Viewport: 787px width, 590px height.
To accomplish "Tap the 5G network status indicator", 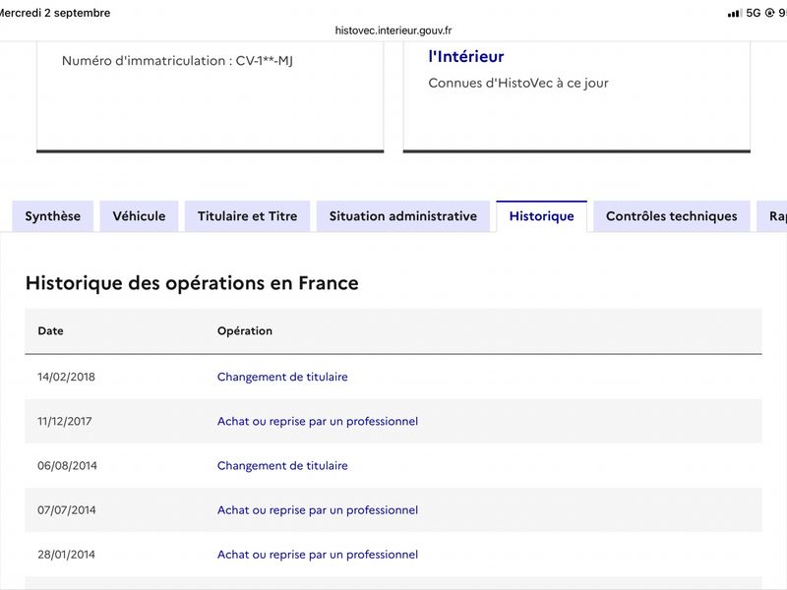I will click(x=754, y=13).
